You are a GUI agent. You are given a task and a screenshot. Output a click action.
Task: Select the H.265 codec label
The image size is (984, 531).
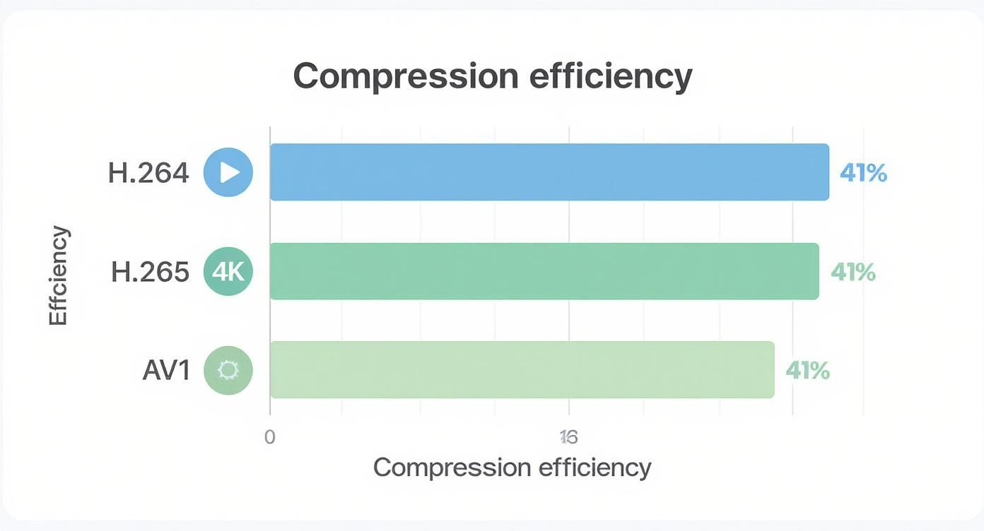(150, 272)
